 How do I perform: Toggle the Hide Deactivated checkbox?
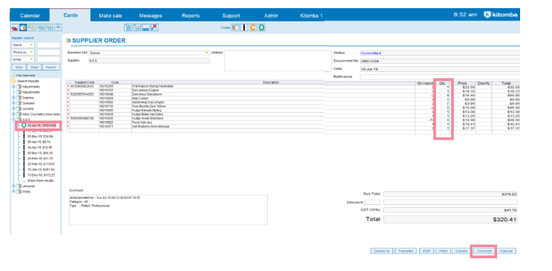tap(14, 76)
